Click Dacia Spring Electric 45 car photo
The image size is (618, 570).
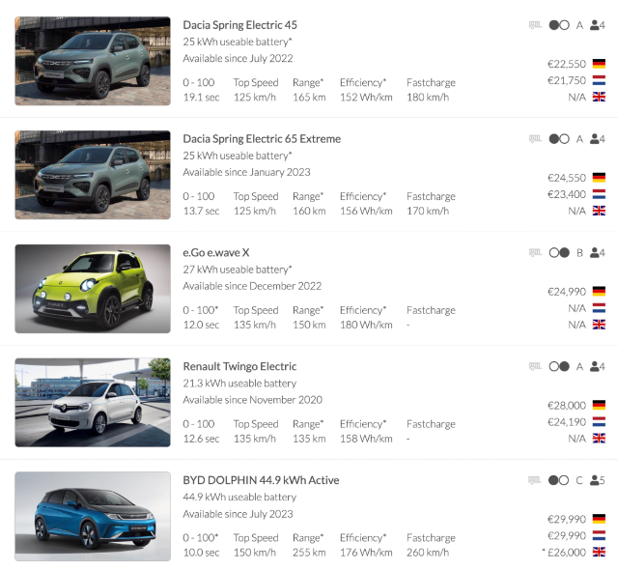[x=93, y=61]
